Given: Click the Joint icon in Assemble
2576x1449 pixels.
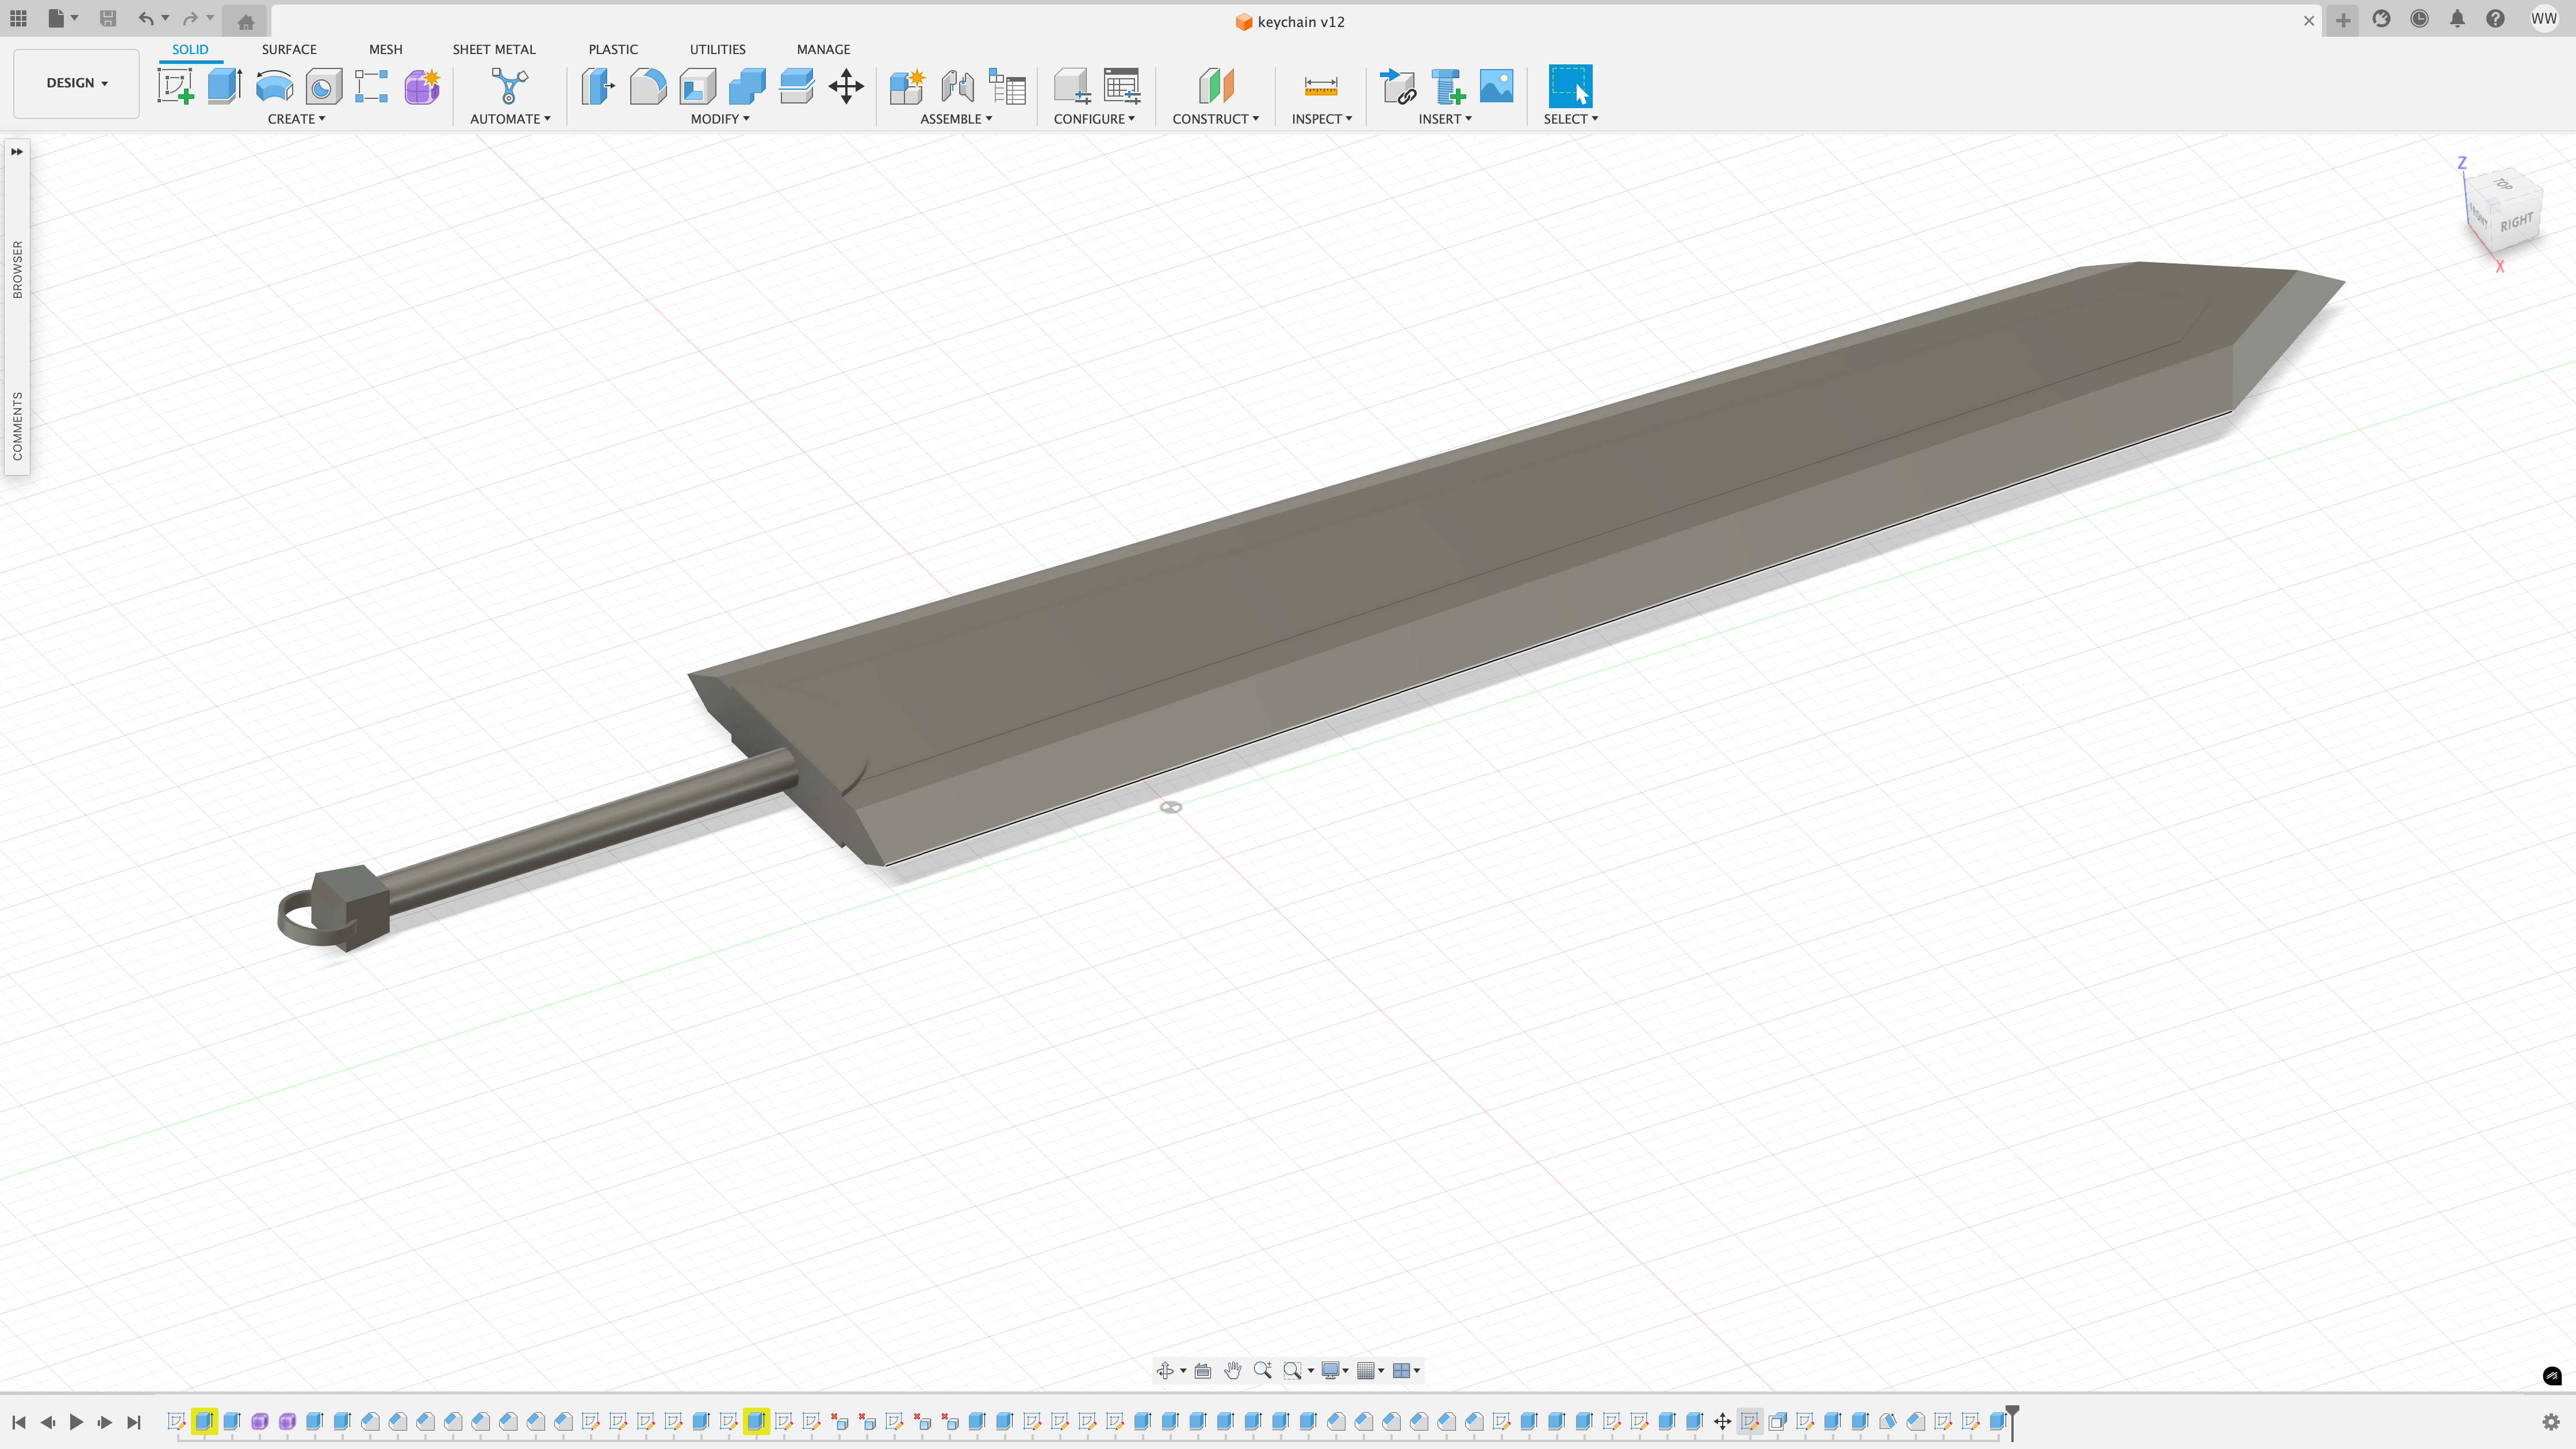Looking at the screenshot, I should click(957, 86).
